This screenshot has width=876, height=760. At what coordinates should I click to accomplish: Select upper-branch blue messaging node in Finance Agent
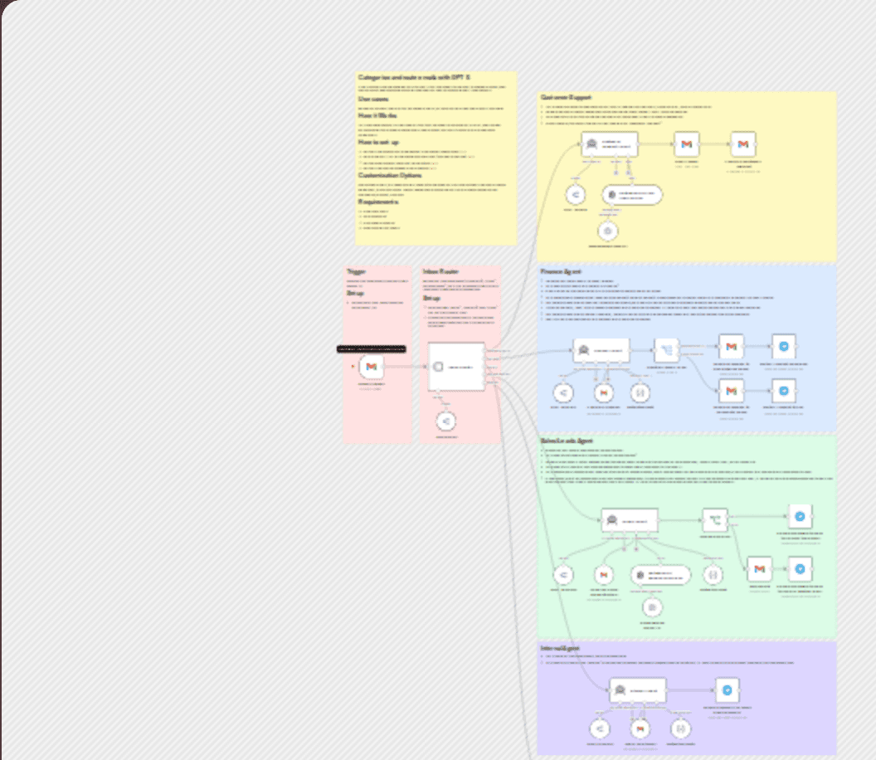[784, 347]
